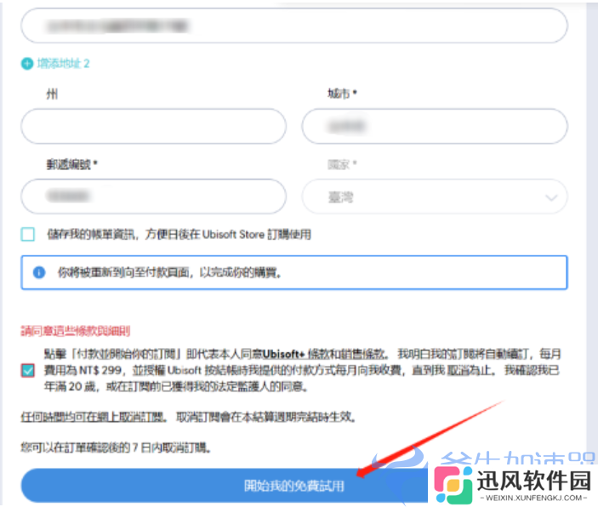The image size is (598, 507).
Task: Click the 取消 link in the terms paragraph
Action: coord(458,370)
